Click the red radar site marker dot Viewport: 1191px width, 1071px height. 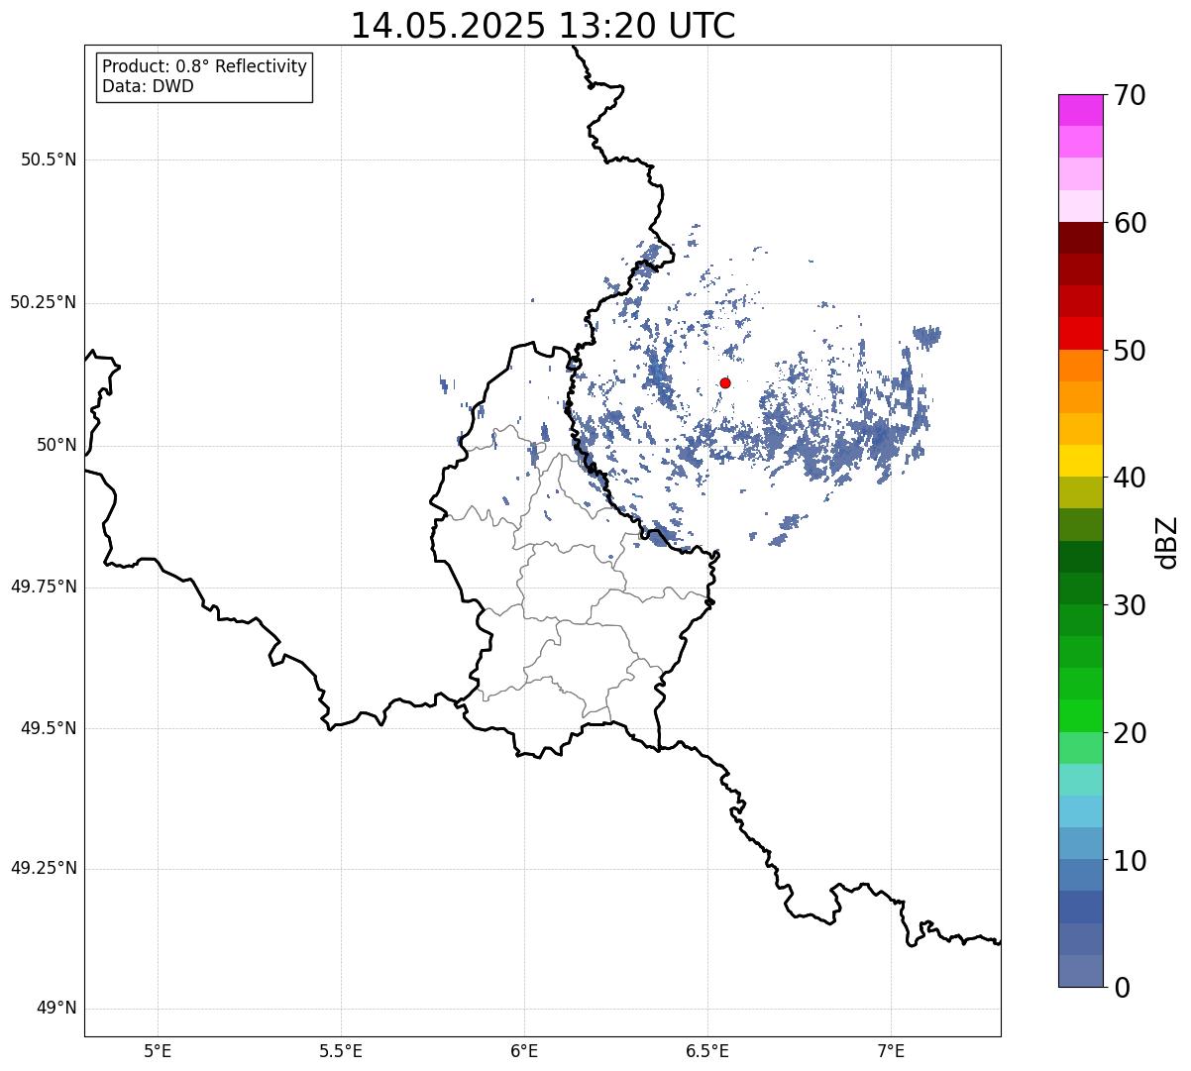[x=725, y=382]
